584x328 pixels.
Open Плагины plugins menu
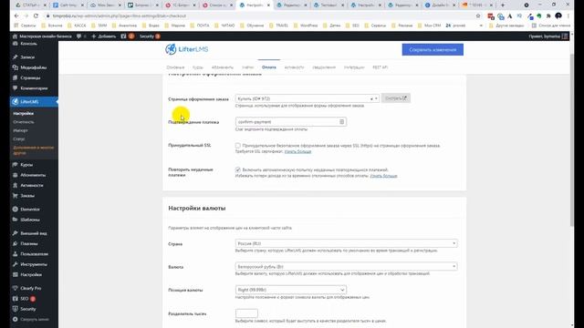[29, 244]
